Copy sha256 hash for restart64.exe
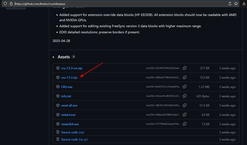This screenshot has width=247, height=145. tap(185, 124)
